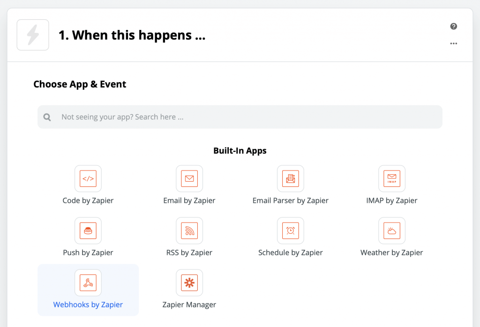Click the Email by Zapier label

click(189, 201)
